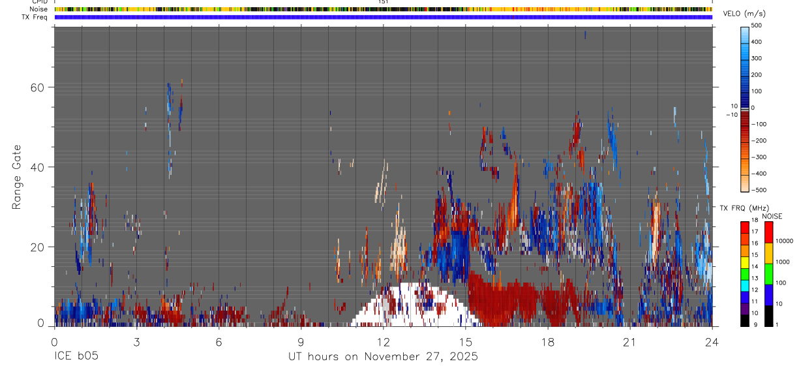Click the "15" hour tick on the time axis
The height and width of the screenshot is (370, 801).
click(466, 341)
